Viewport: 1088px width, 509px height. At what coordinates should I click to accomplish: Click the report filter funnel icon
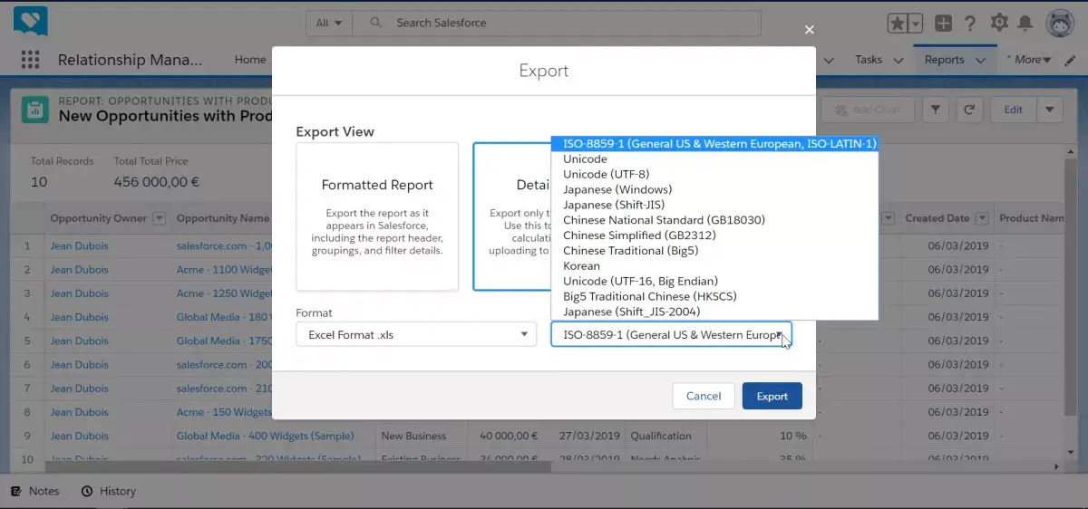[x=936, y=110]
